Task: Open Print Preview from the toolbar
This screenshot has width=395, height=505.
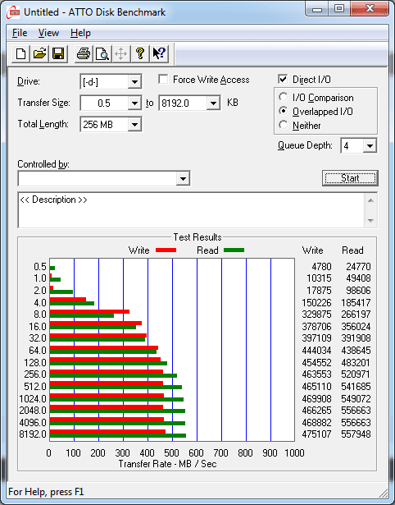Action: [x=102, y=53]
